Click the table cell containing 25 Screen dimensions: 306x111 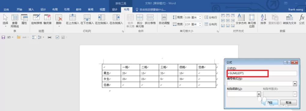(149, 79)
